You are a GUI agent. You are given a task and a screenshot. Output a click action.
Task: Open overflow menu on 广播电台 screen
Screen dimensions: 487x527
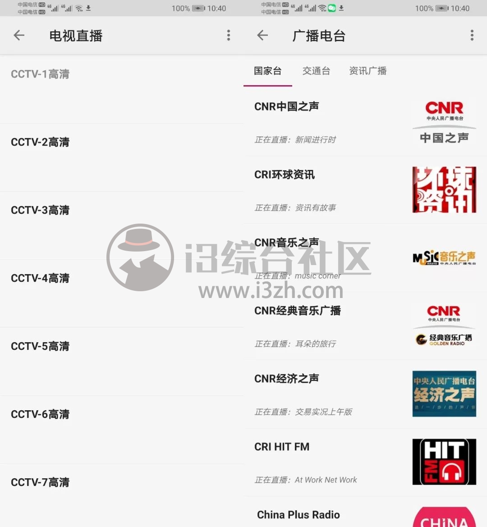tap(472, 35)
